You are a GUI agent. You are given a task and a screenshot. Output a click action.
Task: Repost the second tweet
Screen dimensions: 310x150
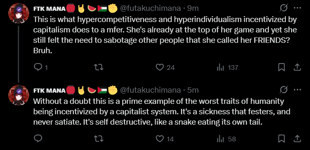coord(99,139)
